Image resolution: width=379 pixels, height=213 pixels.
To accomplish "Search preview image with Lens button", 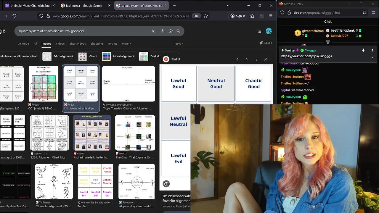I will coord(166,184).
